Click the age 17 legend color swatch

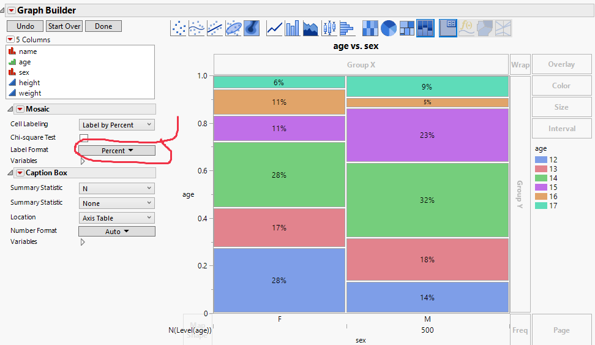pyautogui.click(x=541, y=205)
